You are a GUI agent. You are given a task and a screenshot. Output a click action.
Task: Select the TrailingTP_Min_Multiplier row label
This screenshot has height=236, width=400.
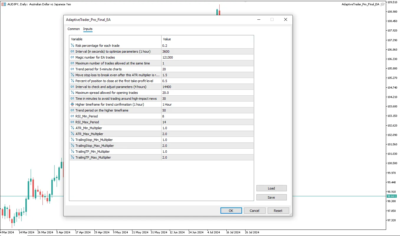tap(93, 152)
